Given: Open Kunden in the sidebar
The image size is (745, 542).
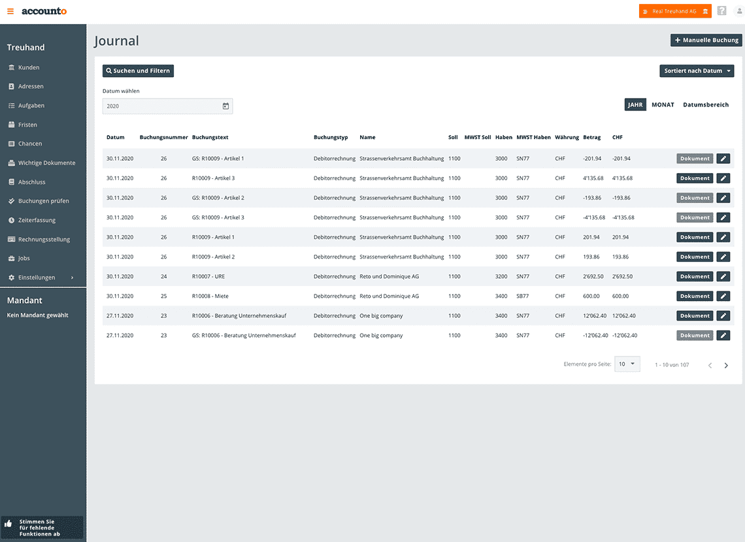Looking at the screenshot, I should click(x=29, y=67).
